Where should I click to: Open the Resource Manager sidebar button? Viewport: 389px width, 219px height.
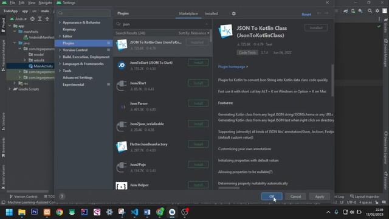(3, 55)
